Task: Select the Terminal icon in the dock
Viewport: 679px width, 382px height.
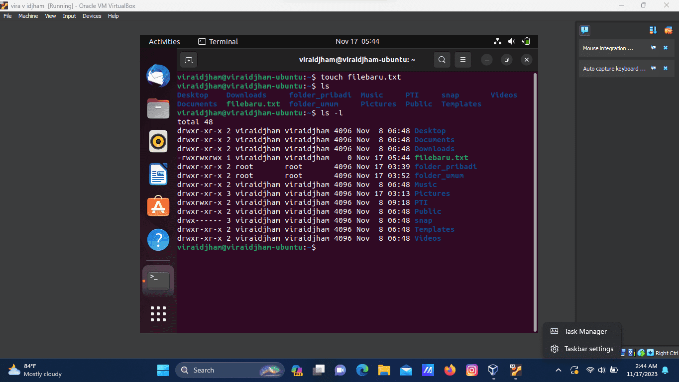Action: point(158,281)
